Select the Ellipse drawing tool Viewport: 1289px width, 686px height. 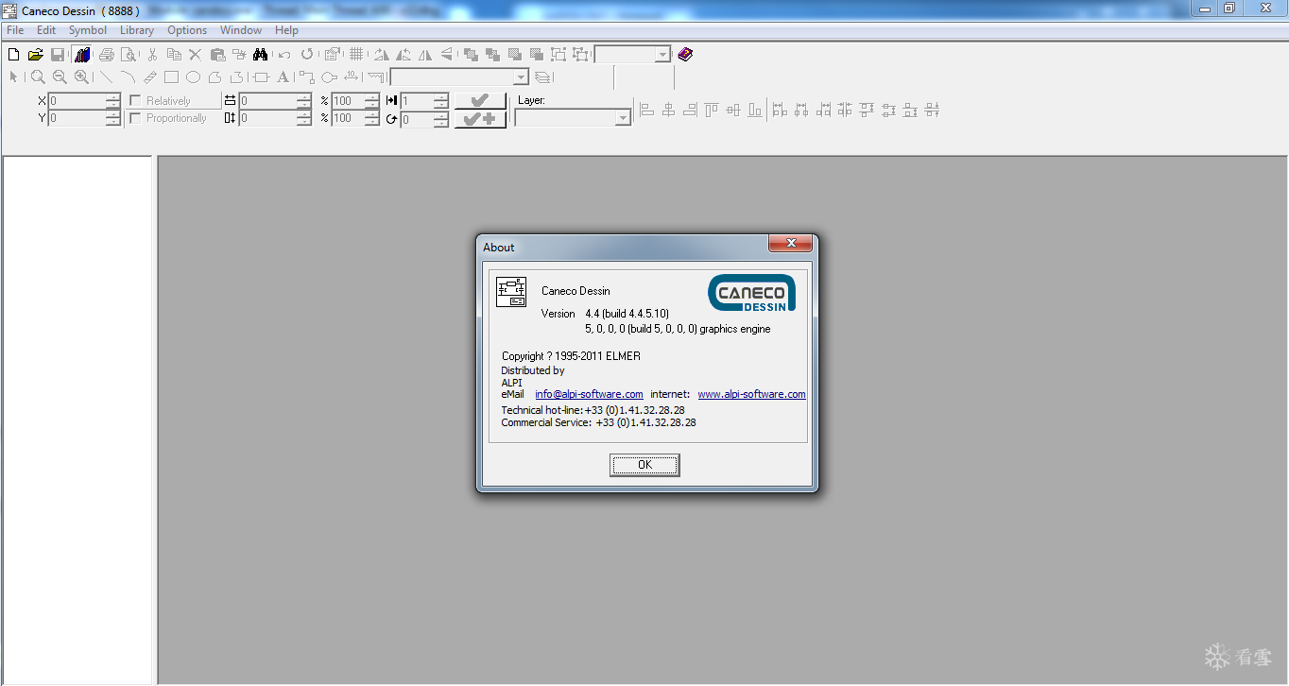pyautogui.click(x=193, y=77)
